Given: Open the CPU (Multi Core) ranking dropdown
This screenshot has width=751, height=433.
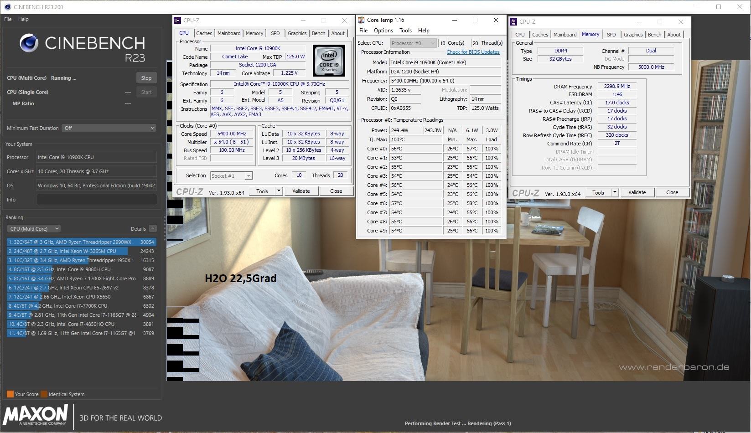Looking at the screenshot, I should click(34, 229).
